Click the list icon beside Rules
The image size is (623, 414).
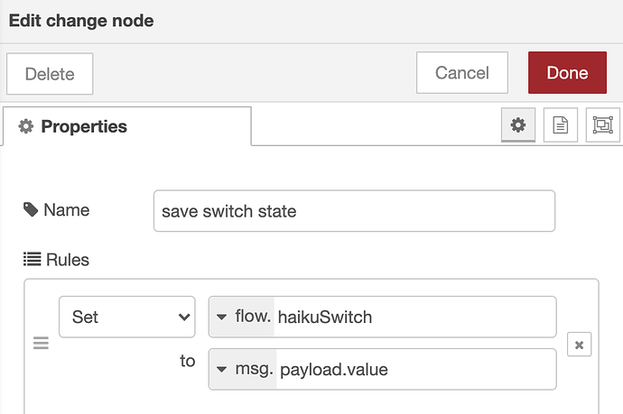pyautogui.click(x=33, y=259)
